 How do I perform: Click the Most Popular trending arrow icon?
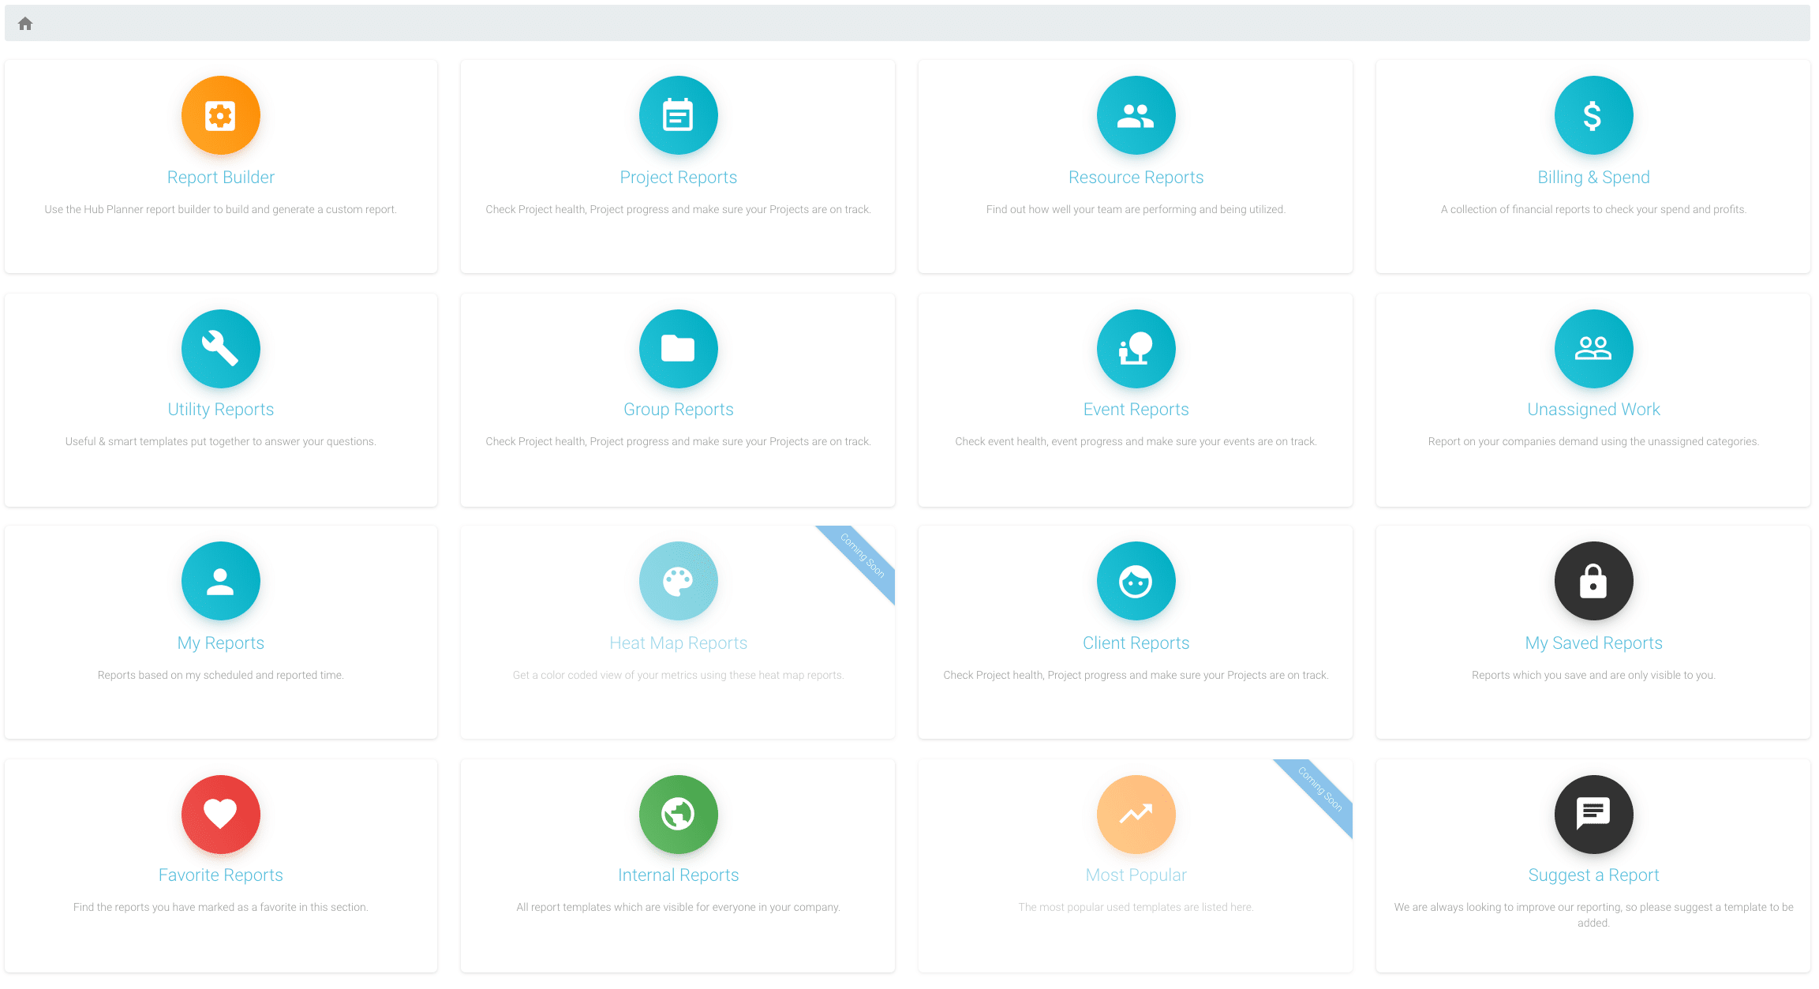(1136, 814)
